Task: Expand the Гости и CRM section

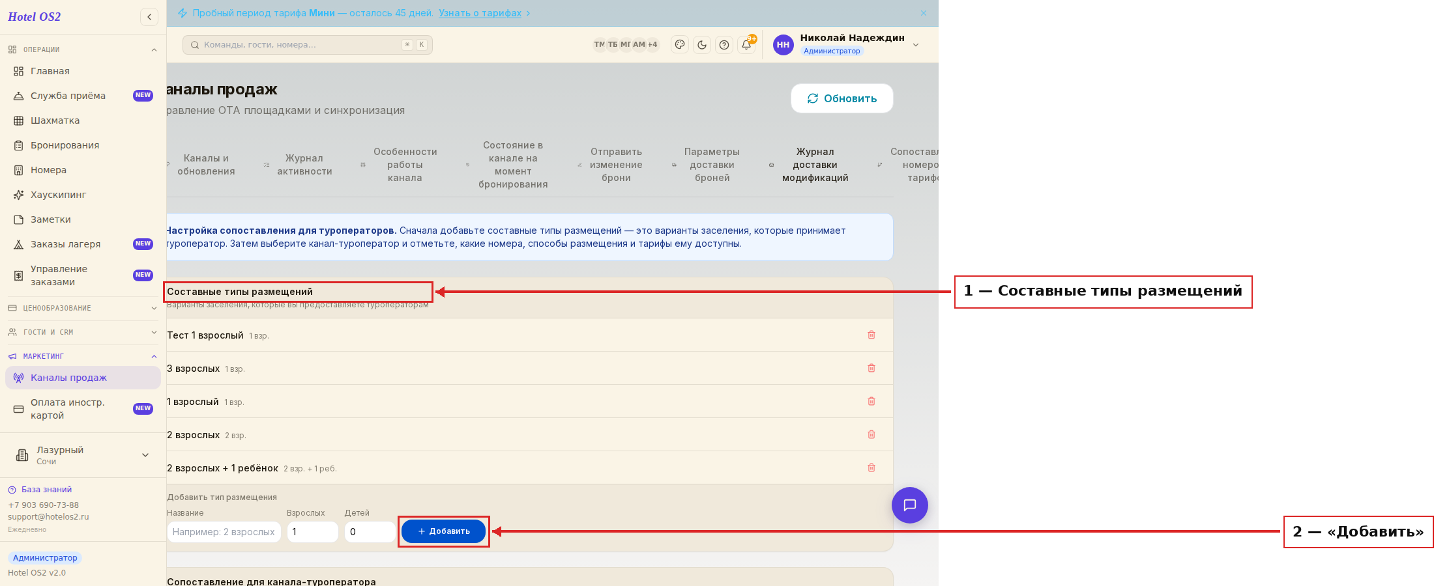Action: (x=83, y=332)
